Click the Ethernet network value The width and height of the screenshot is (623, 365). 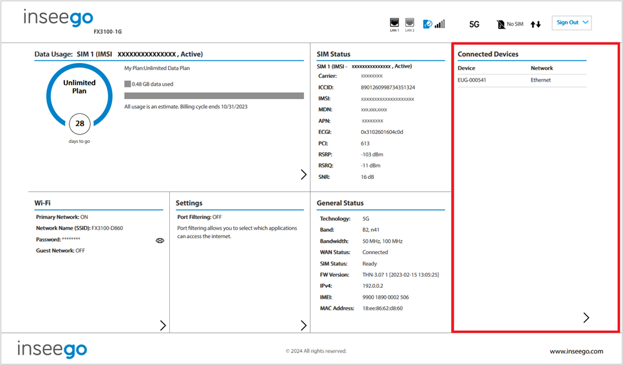541,80
